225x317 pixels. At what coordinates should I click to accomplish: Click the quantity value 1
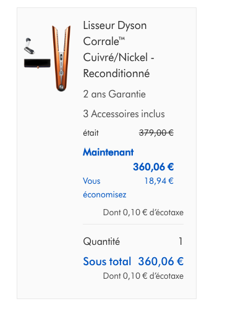pyautogui.click(x=180, y=241)
